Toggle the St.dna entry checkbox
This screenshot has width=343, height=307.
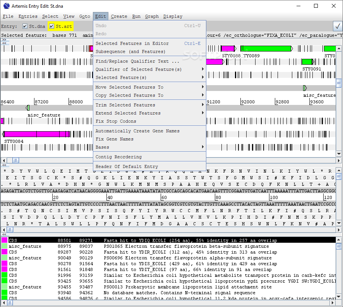pos(25,26)
